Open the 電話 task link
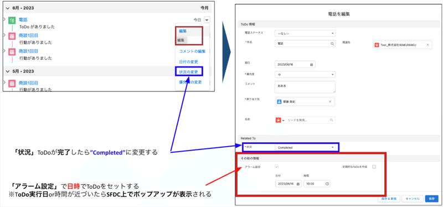 click(23, 19)
